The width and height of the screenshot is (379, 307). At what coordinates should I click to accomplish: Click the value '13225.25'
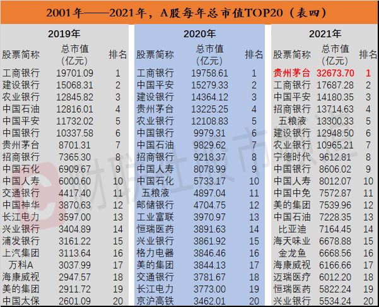(x=209, y=109)
